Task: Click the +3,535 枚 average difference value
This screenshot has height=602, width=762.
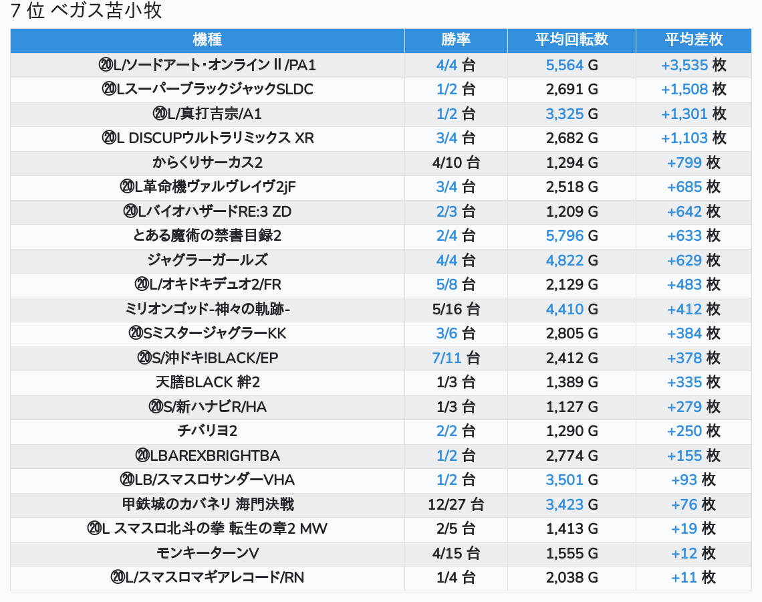Action: click(x=693, y=65)
